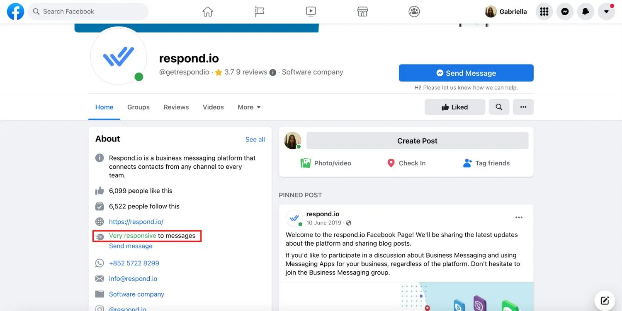Switch to the Reviews tab
The image size is (622, 311).
coord(176,107)
